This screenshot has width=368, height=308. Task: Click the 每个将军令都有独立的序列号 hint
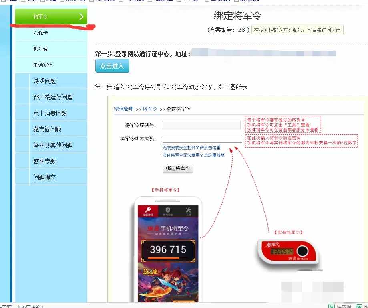click(x=283, y=125)
